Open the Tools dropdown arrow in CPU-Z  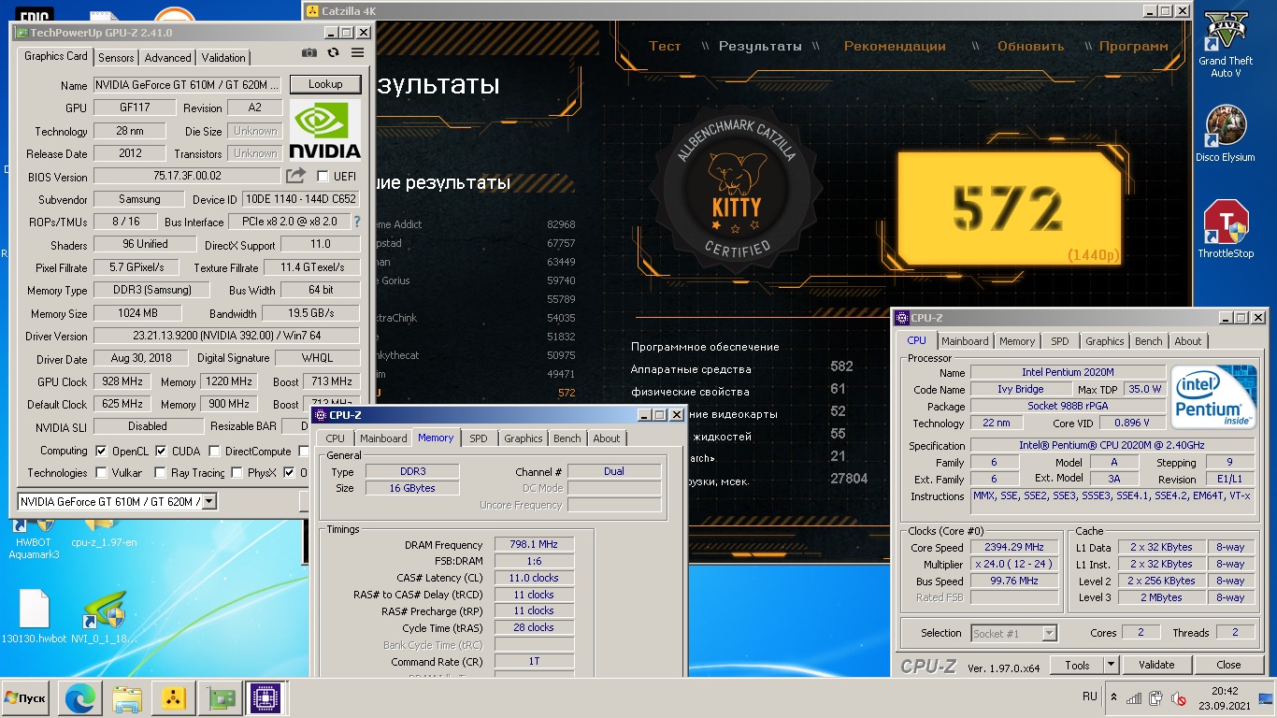(x=1111, y=665)
